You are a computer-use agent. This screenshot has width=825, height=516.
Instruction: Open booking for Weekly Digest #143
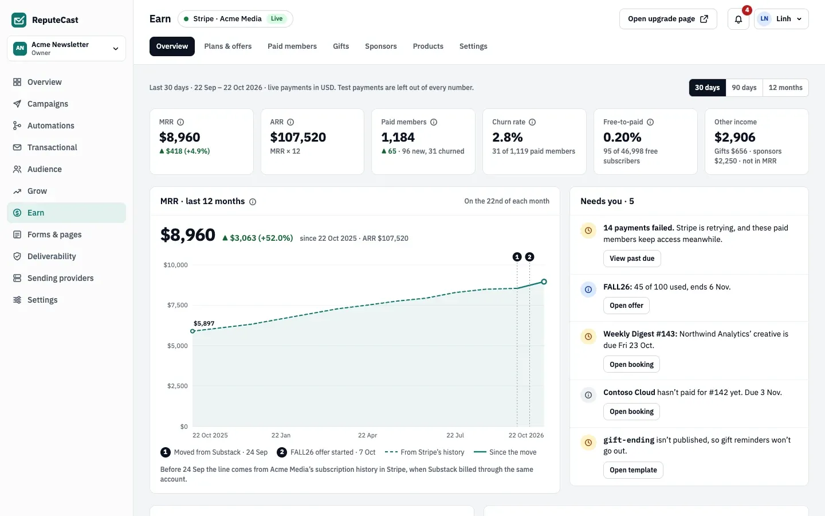tap(631, 365)
